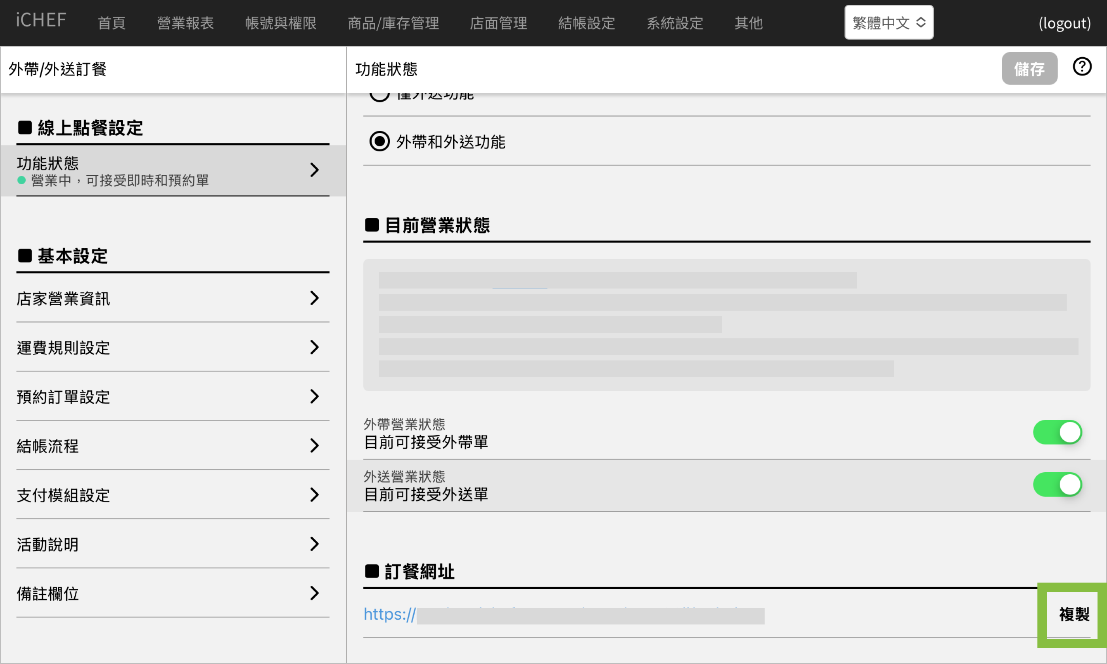This screenshot has height=664, width=1107.
Task: Open the 繁體中文 language dropdown
Action: [888, 23]
